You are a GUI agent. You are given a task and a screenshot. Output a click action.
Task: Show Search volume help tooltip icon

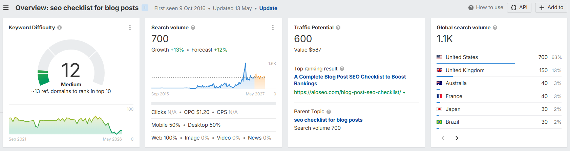[193, 28]
